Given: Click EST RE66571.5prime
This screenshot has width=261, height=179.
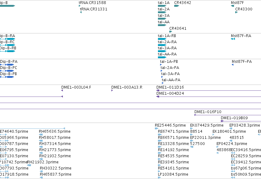Looking at the screenshot, I should [173, 138].
